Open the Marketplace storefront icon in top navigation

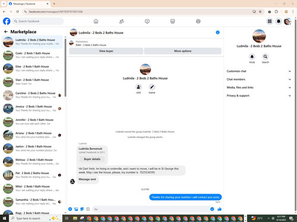(172, 21)
